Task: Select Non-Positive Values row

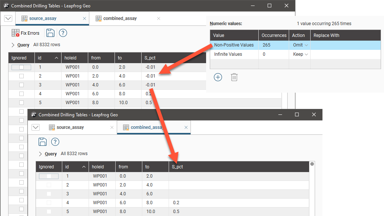Action: point(295,45)
